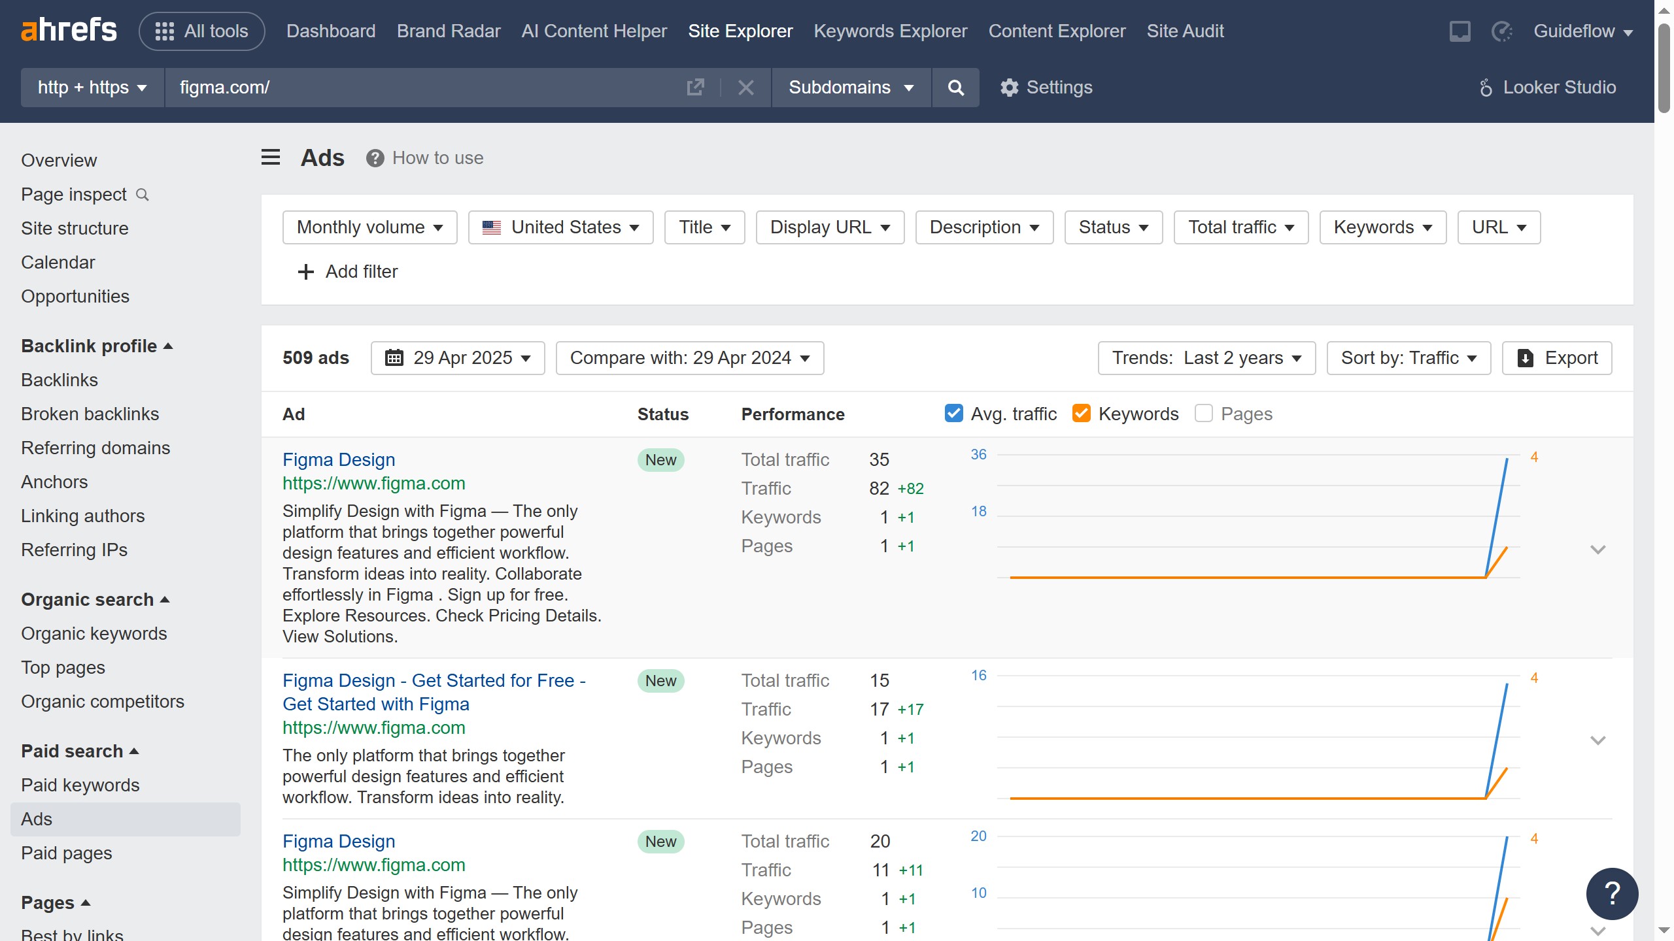
Task: Click the search magnifier button
Action: [x=955, y=88]
